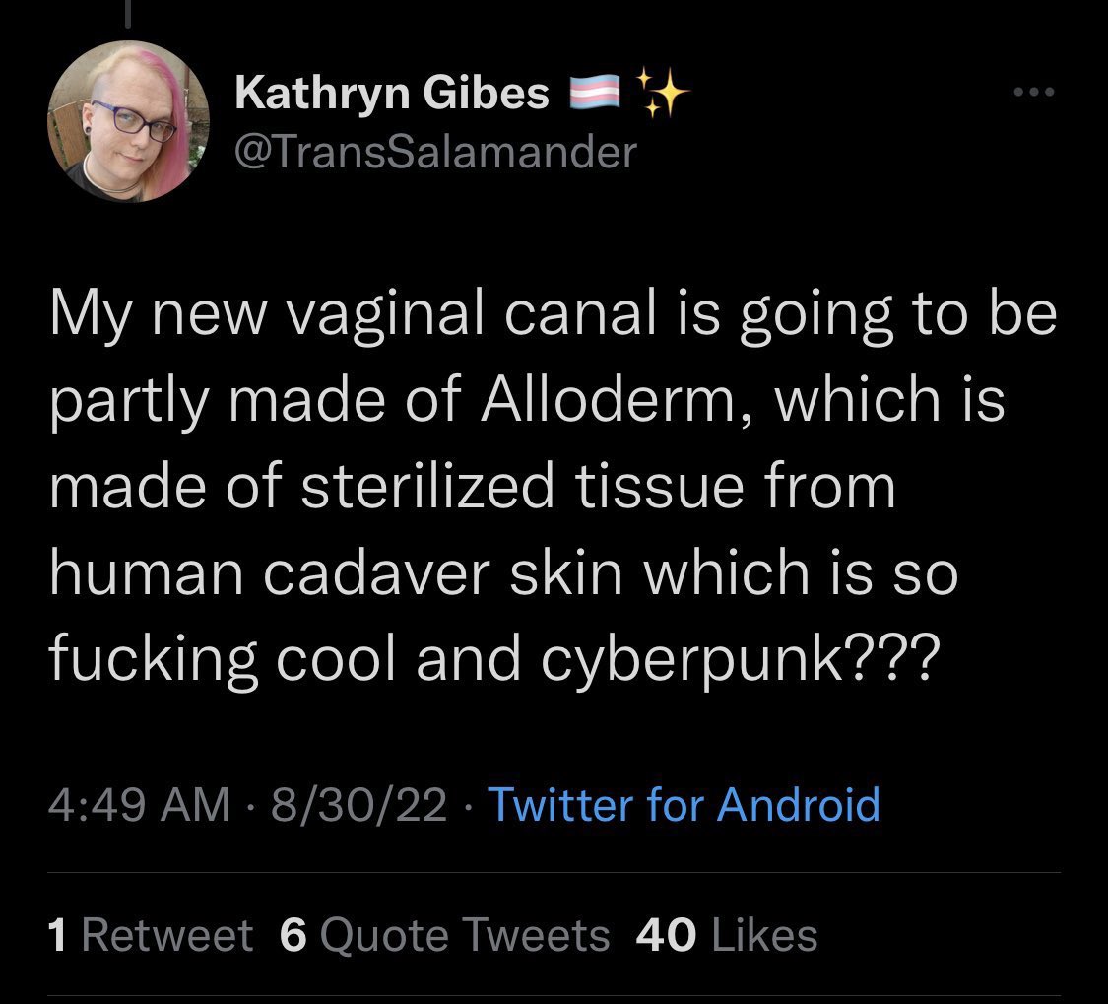The image size is (1108, 1004).
Task: View the 40 Likes list
Action: [728, 934]
